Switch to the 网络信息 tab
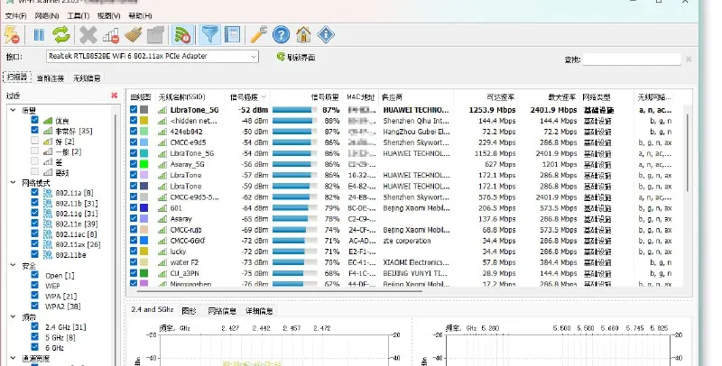The image size is (722, 366). point(222,311)
